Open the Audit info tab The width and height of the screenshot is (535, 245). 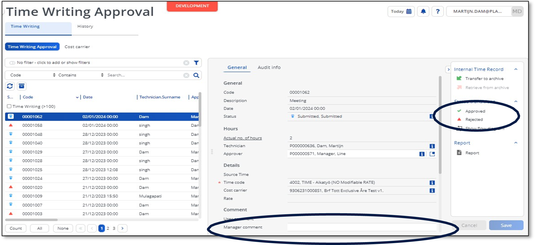pos(269,68)
